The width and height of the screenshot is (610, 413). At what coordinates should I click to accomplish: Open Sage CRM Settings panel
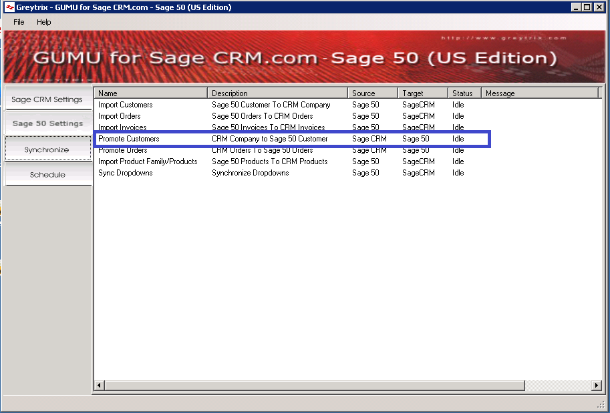tap(48, 99)
